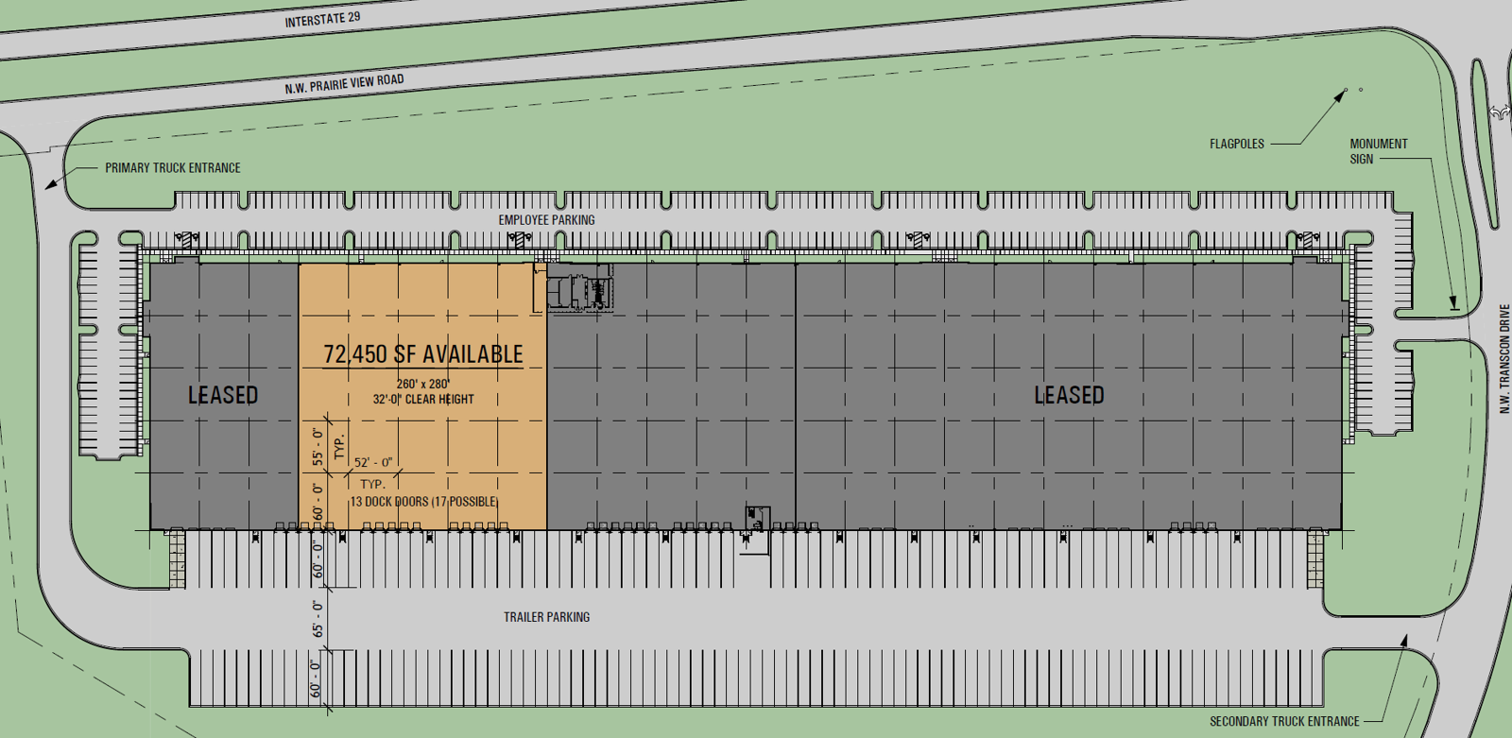Image resolution: width=1512 pixels, height=738 pixels.
Task: Select the MONUMENT SIGN callout text
Action: click(x=1378, y=151)
